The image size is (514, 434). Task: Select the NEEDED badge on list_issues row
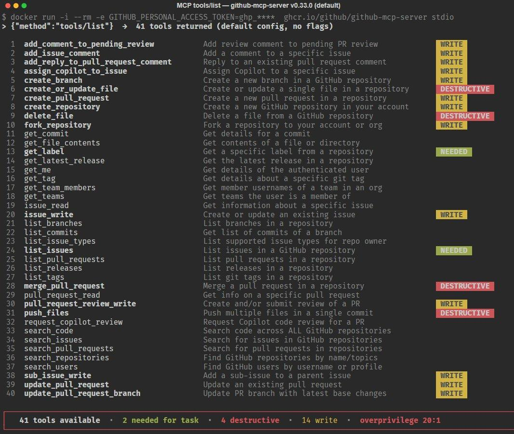coord(453,250)
